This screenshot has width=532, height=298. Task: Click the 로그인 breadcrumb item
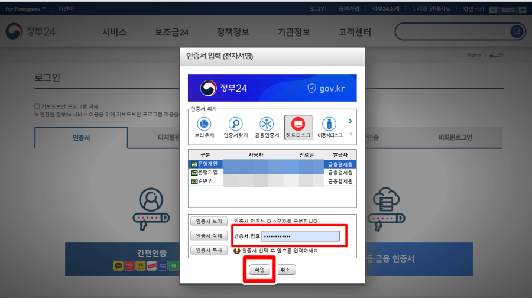pyautogui.click(x=496, y=55)
